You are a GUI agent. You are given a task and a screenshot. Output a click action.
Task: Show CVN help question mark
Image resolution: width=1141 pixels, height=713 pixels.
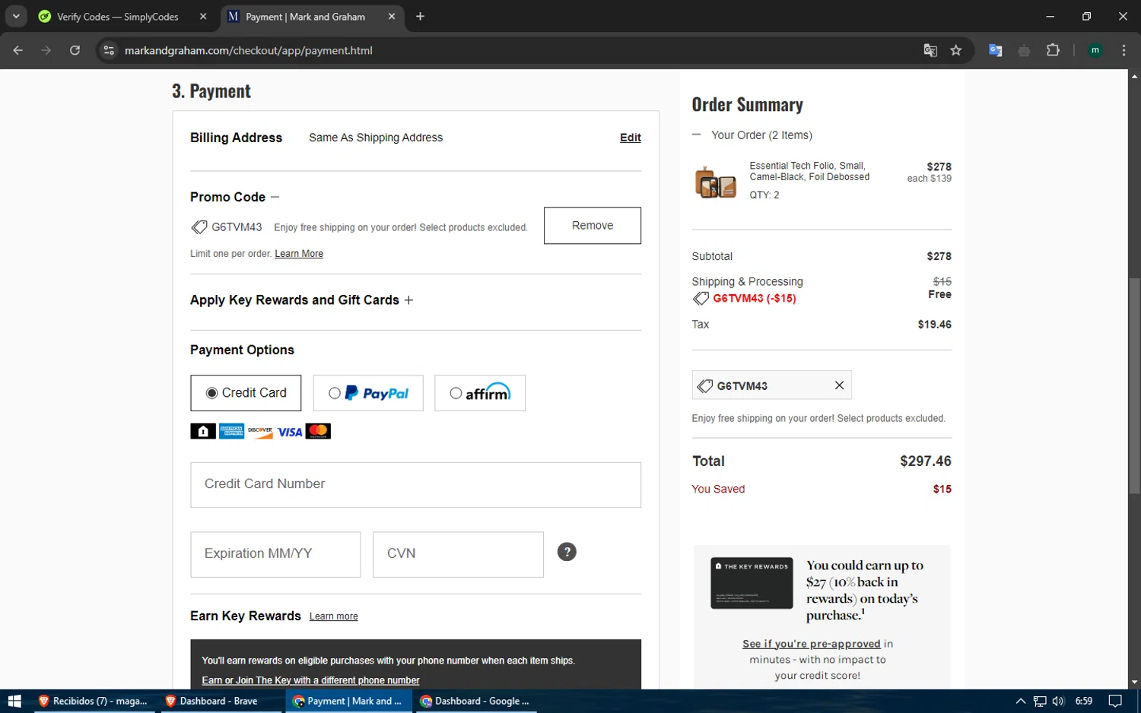(567, 552)
